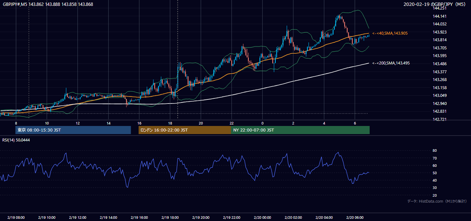Click hour label 12 under the price chart
This screenshot has width=471, height=221.
[78, 123]
